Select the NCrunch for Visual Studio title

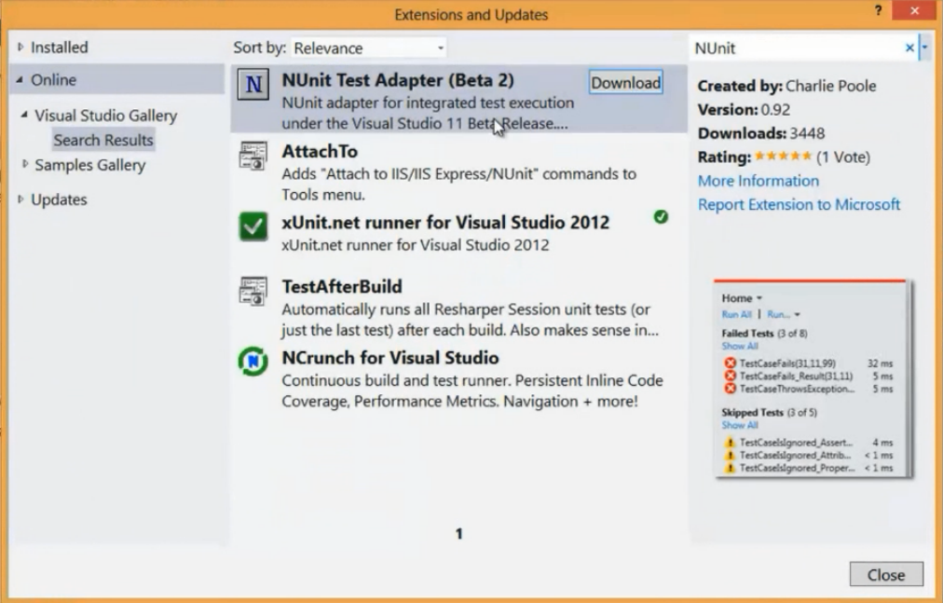(x=390, y=358)
